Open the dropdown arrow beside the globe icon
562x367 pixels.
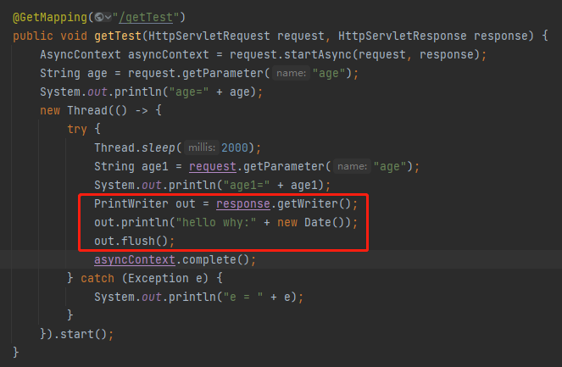108,17
